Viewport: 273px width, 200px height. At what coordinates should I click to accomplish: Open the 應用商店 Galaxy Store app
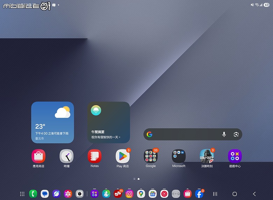click(x=38, y=156)
